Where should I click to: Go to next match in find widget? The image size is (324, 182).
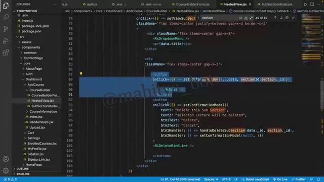click(x=281, y=18)
